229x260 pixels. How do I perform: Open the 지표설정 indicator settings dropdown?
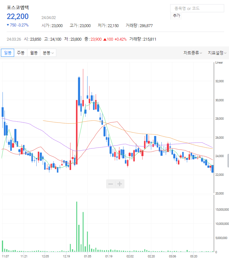coord(217,53)
